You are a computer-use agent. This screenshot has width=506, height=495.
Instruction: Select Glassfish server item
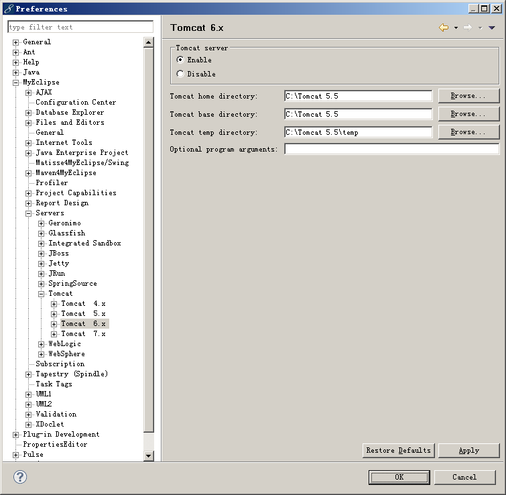tap(67, 233)
